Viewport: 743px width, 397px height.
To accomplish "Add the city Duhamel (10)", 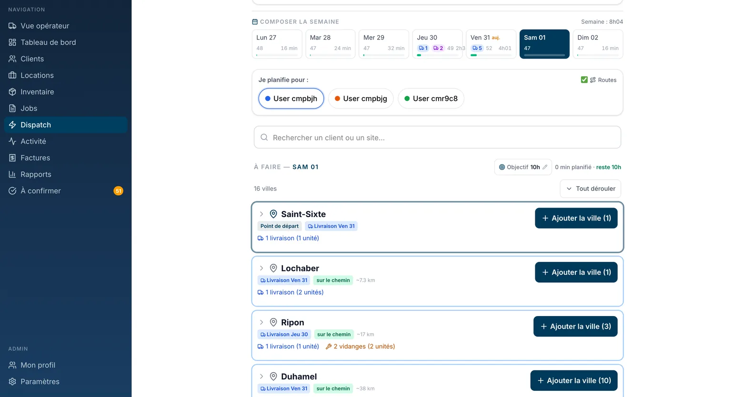I will pyautogui.click(x=574, y=380).
